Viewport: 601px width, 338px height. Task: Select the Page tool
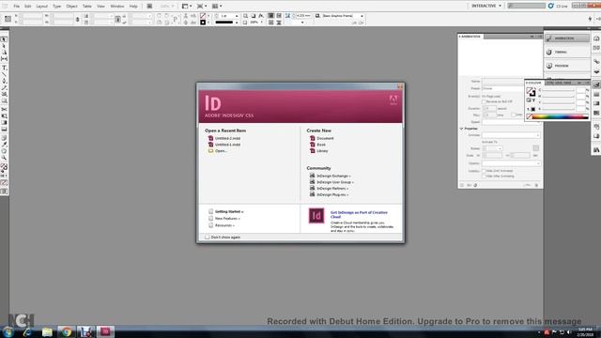pyautogui.click(x=4, y=53)
